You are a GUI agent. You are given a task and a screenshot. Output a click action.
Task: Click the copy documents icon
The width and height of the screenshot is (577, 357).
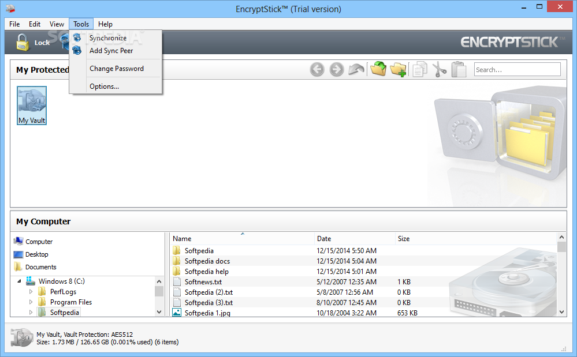[x=420, y=69]
